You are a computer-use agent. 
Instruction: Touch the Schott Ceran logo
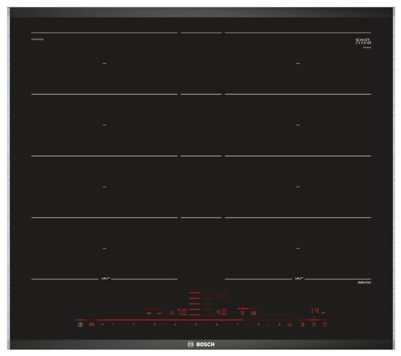coord(363,41)
